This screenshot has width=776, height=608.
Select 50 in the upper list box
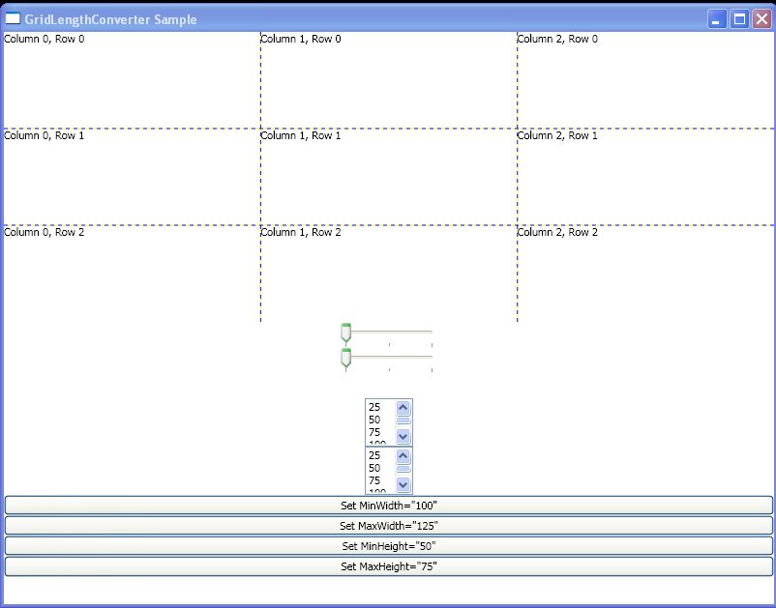pyautogui.click(x=374, y=420)
